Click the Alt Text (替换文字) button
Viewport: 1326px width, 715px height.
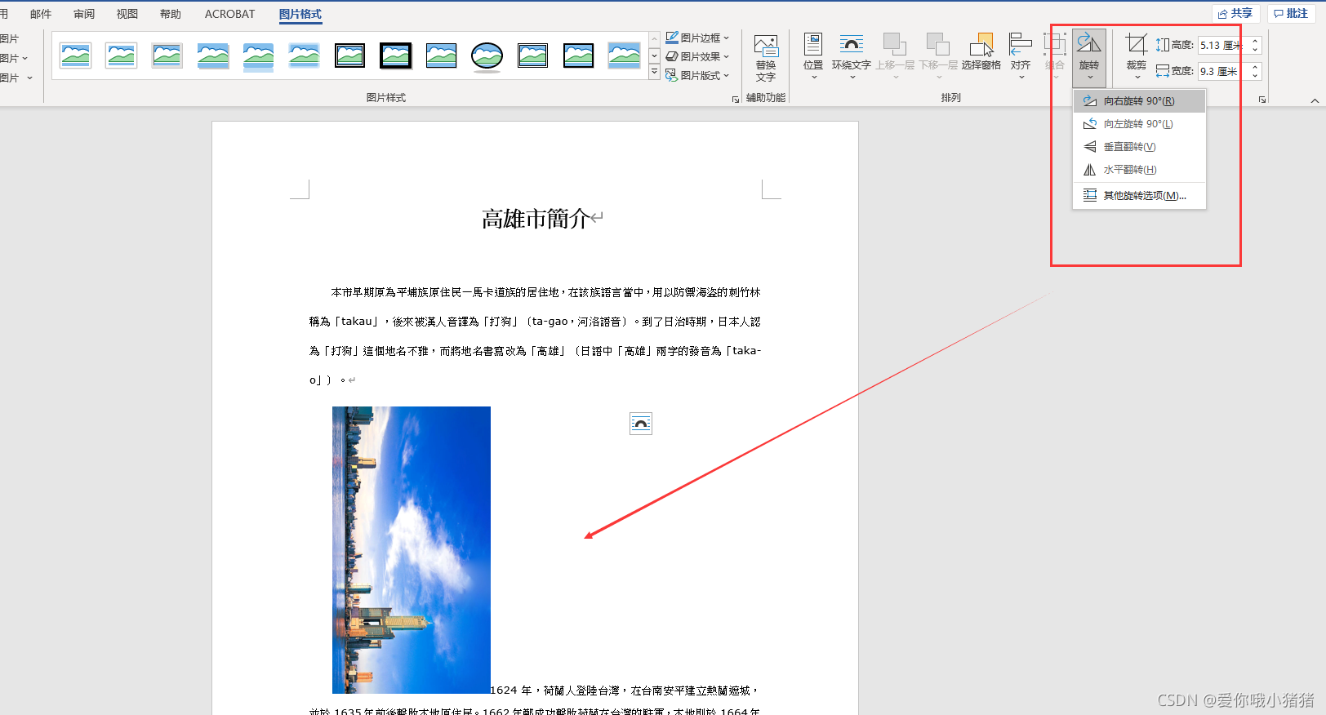[x=766, y=57]
